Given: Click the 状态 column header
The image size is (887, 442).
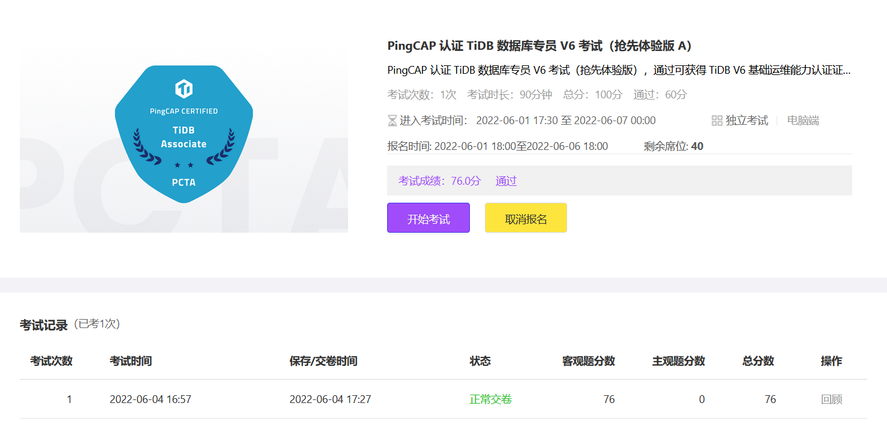Looking at the screenshot, I should 480,361.
